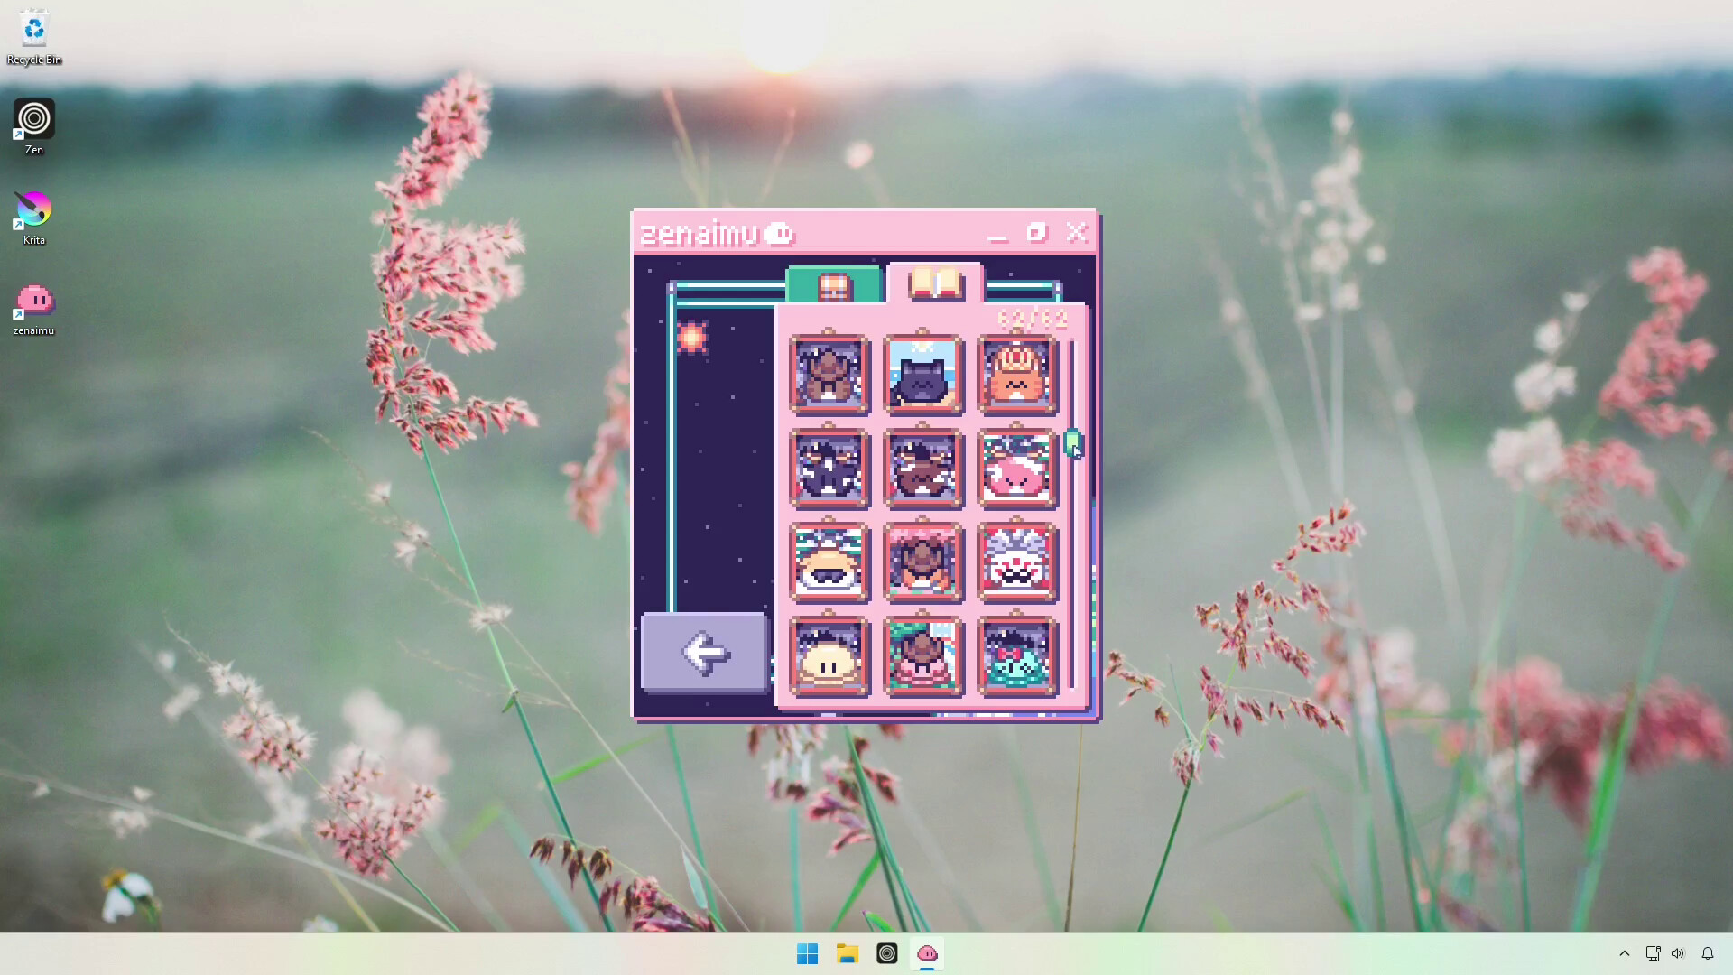Select the brown blob in first frame

[829, 375]
